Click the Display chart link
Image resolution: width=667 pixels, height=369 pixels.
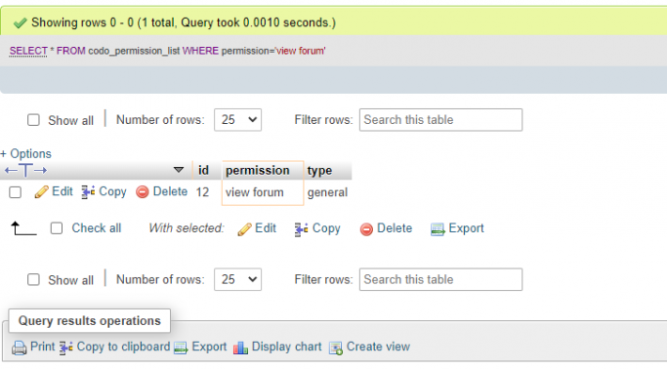[287, 347]
